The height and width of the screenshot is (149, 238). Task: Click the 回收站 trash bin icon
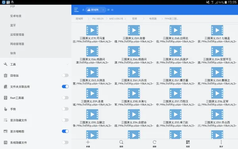[x=6, y=75]
